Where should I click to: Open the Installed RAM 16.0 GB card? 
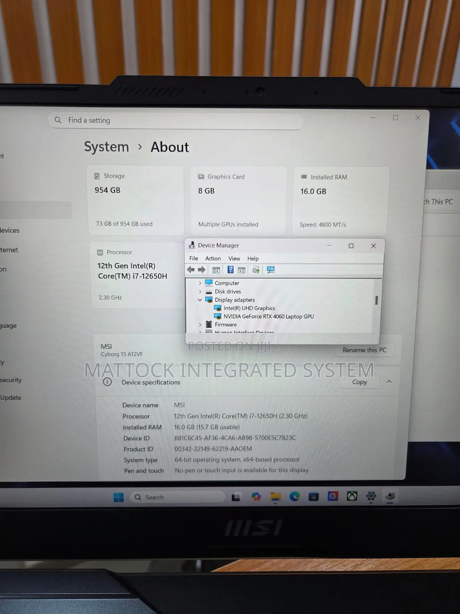[341, 201]
